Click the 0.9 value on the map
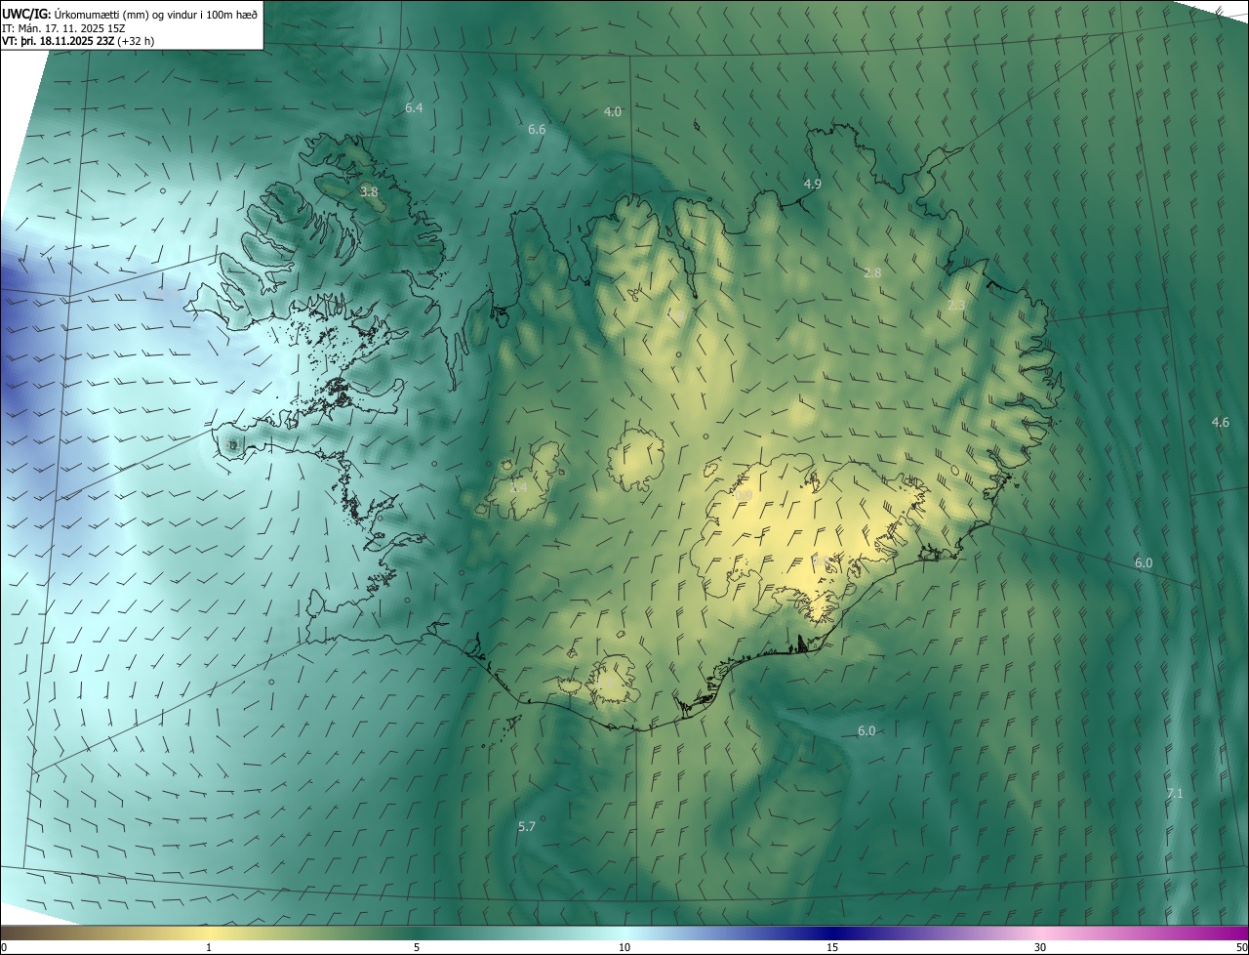Image resolution: width=1249 pixels, height=955 pixels. pyautogui.click(x=744, y=496)
